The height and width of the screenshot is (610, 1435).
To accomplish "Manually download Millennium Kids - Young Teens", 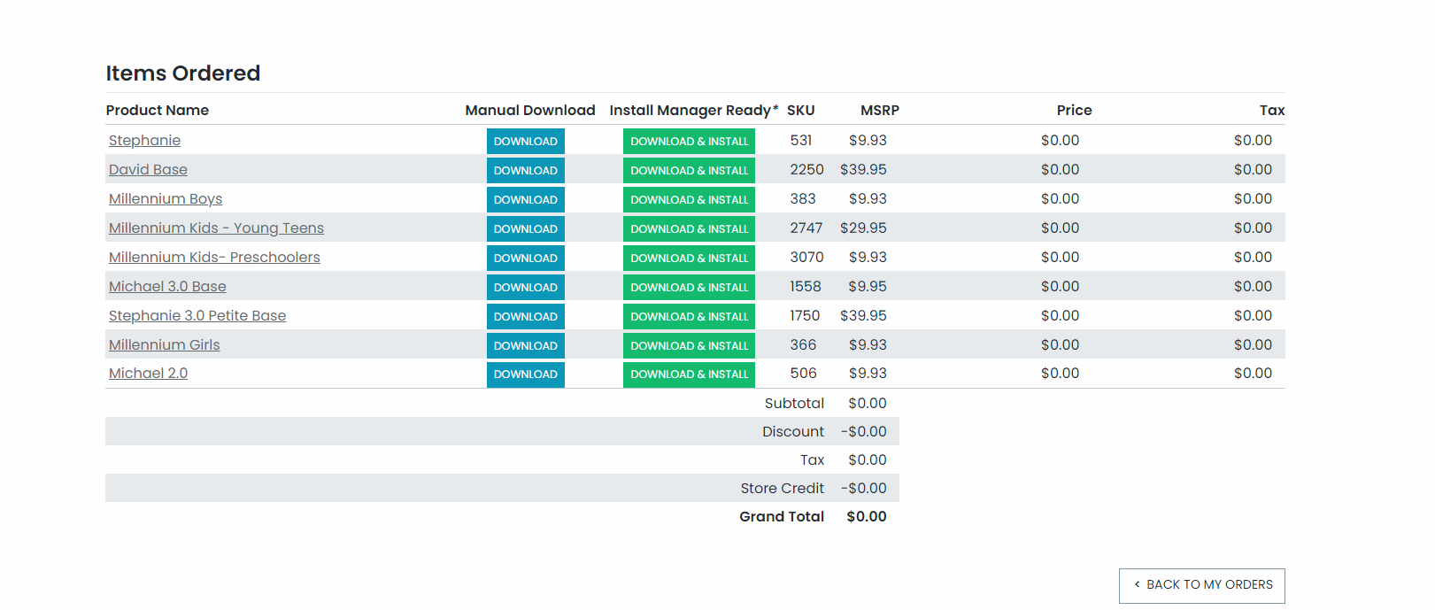I will 525,229.
